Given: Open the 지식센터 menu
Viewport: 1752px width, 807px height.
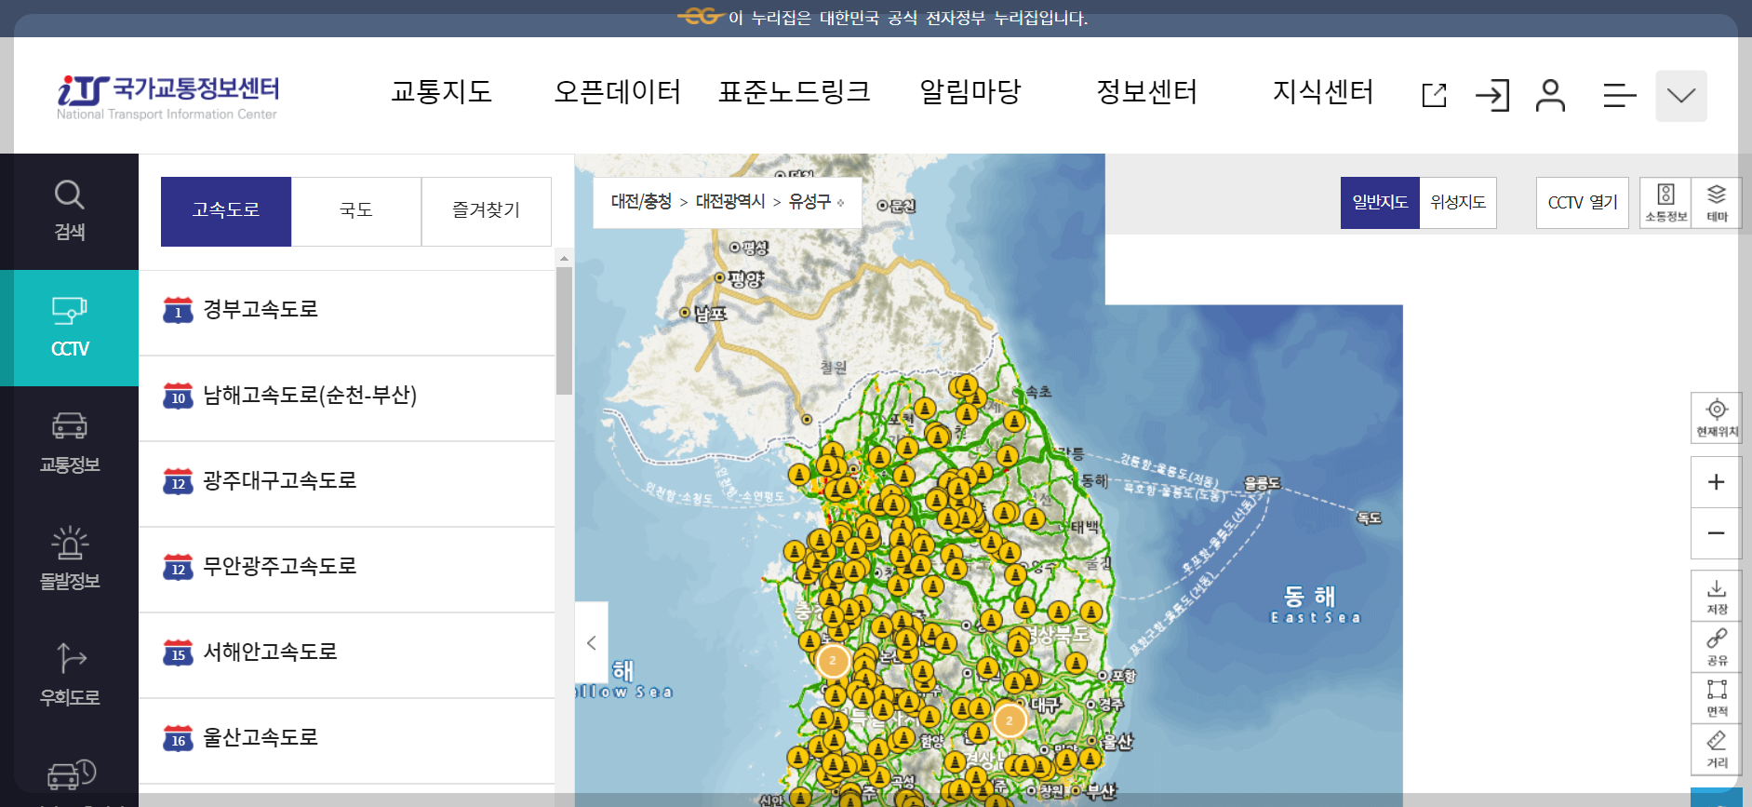Looking at the screenshot, I should tap(1323, 92).
